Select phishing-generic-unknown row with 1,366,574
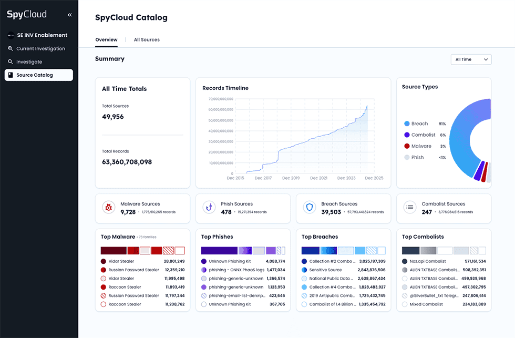This screenshot has height=338, width=515. tap(243, 279)
